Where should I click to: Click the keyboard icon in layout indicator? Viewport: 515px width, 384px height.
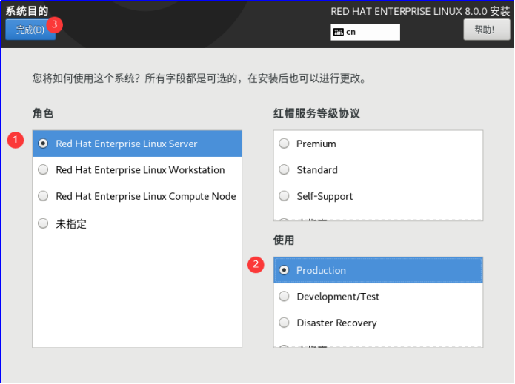point(339,32)
